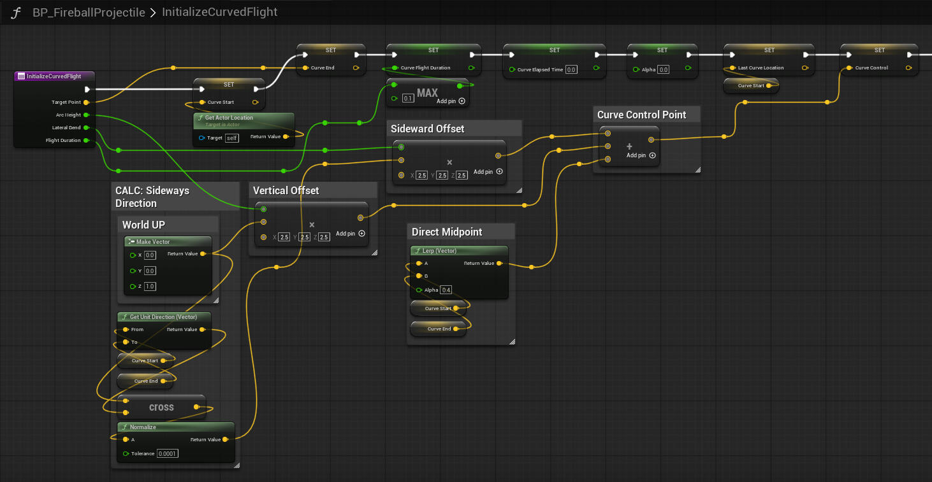932x482 pixels.
Task: Select the Vertical Offset comment title
Action: coord(286,190)
